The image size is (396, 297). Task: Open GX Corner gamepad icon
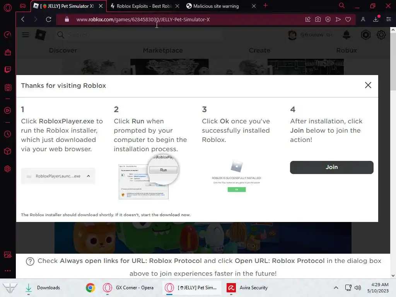(x=23, y=6)
